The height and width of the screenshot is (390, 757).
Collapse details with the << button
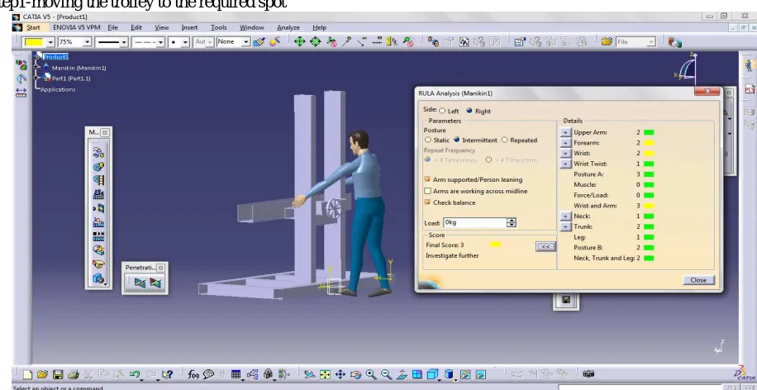click(x=545, y=247)
